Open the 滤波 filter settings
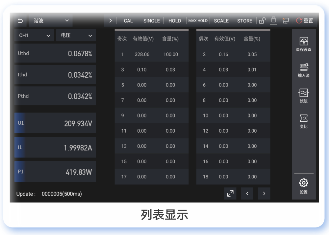Image resolution: width=329 pixels, height=235 pixels. coord(303,96)
